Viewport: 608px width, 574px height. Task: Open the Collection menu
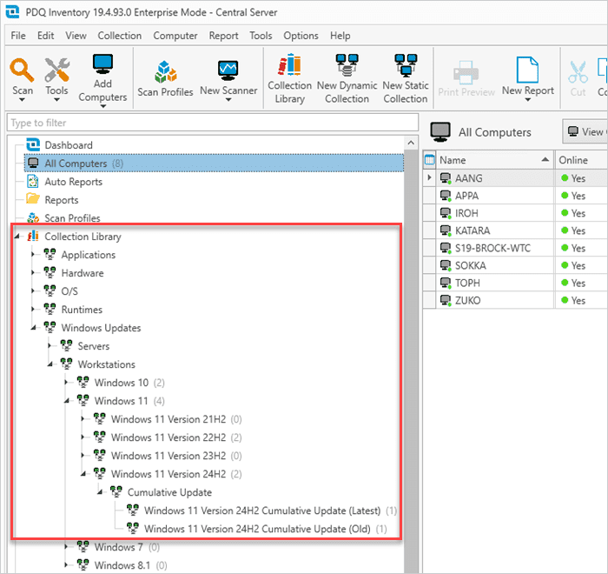click(x=120, y=36)
